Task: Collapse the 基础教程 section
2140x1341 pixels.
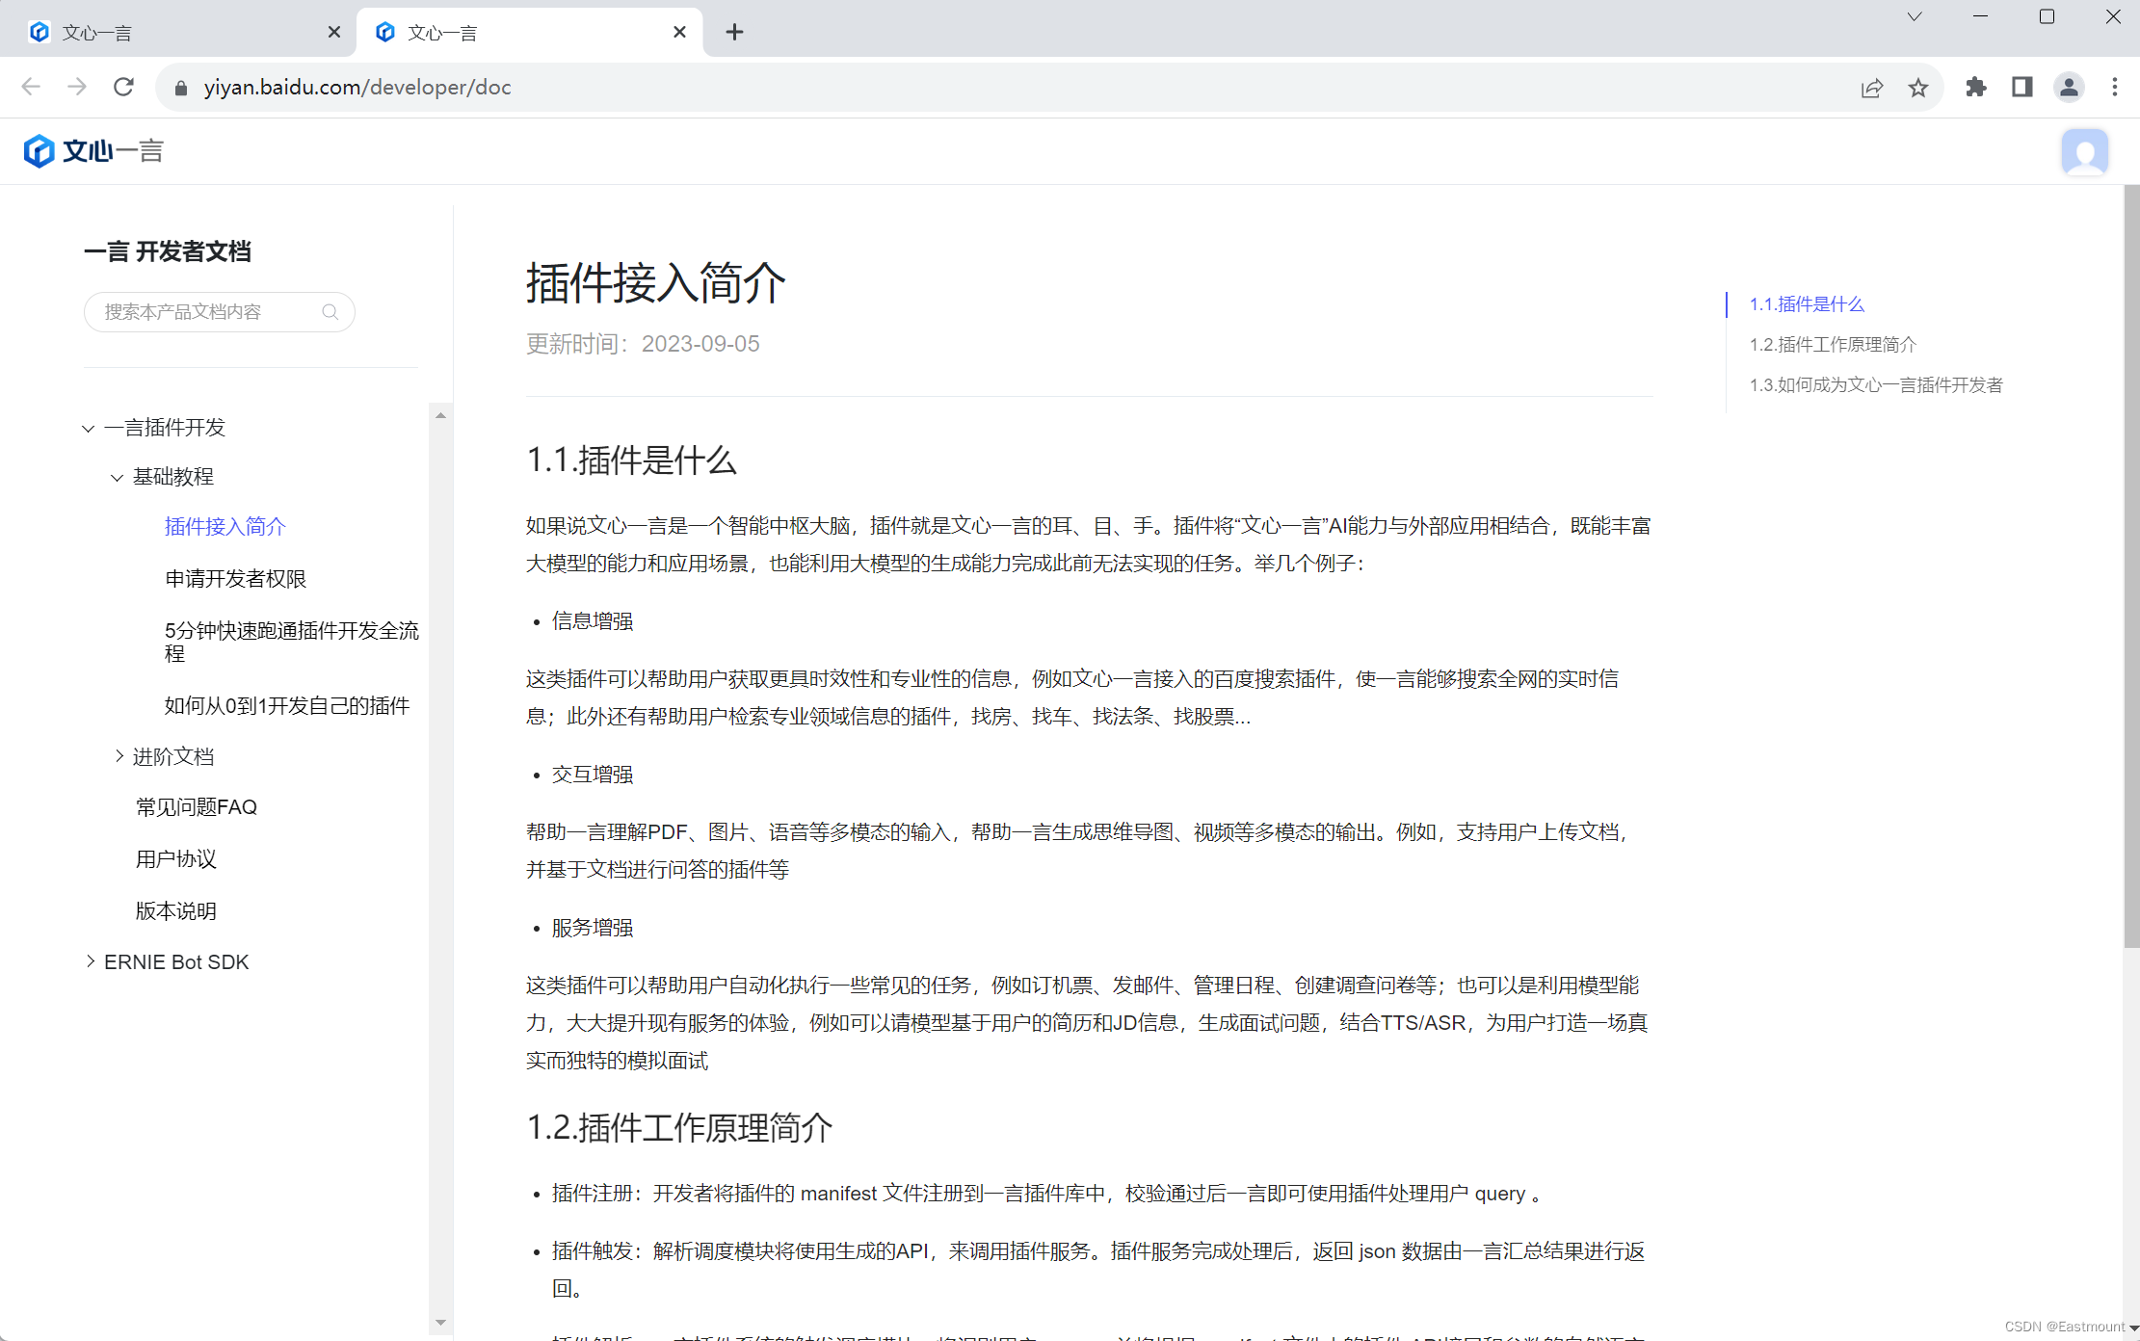Action: (118, 478)
